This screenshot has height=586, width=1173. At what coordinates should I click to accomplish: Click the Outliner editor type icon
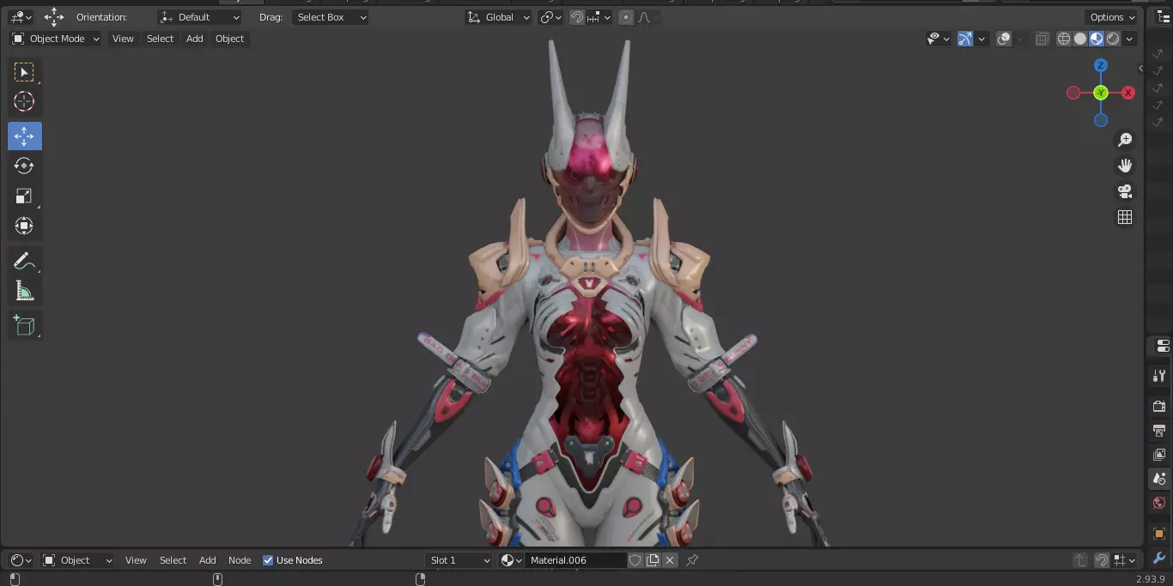(x=1163, y=17)
